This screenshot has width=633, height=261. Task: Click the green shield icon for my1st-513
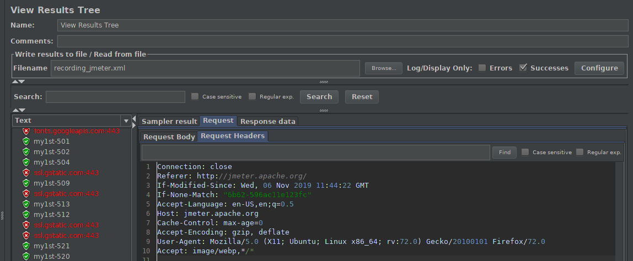[26, 204]
